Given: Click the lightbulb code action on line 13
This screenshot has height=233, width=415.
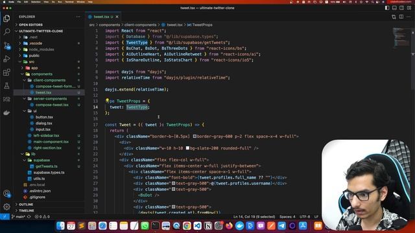Looking at the screenshot, I should pos(107,101).
